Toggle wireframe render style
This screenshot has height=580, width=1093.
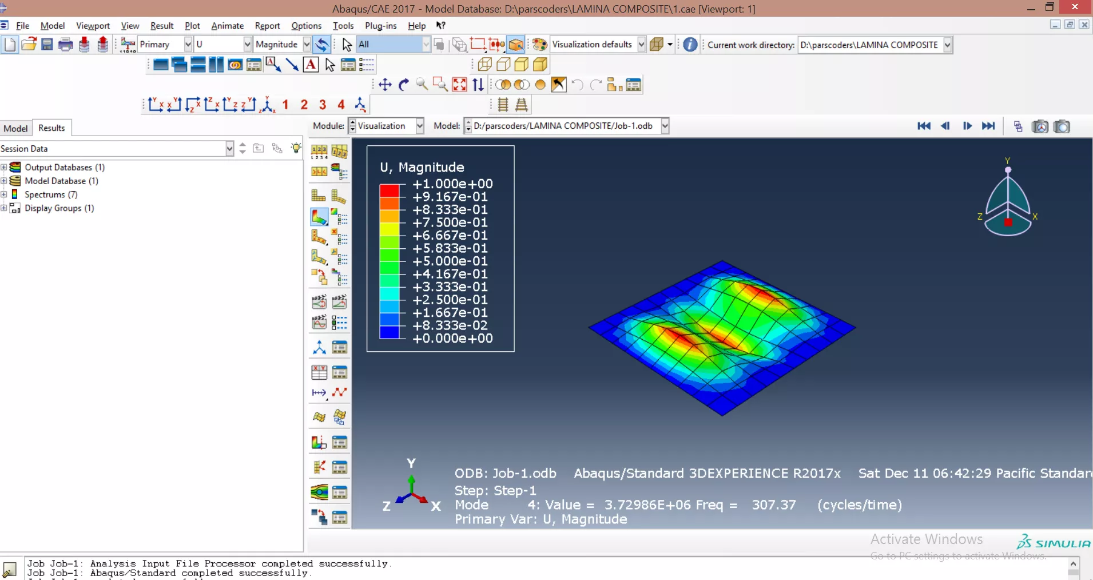pos(485,65)
